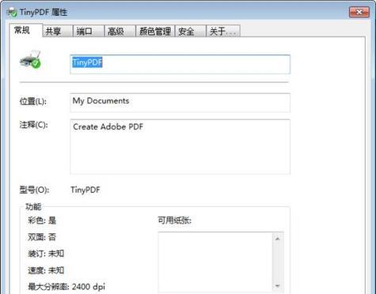Open the 端口 tab
376x294 pixels.
point(89,31)
